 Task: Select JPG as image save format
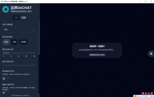click(x=15, y=42)
